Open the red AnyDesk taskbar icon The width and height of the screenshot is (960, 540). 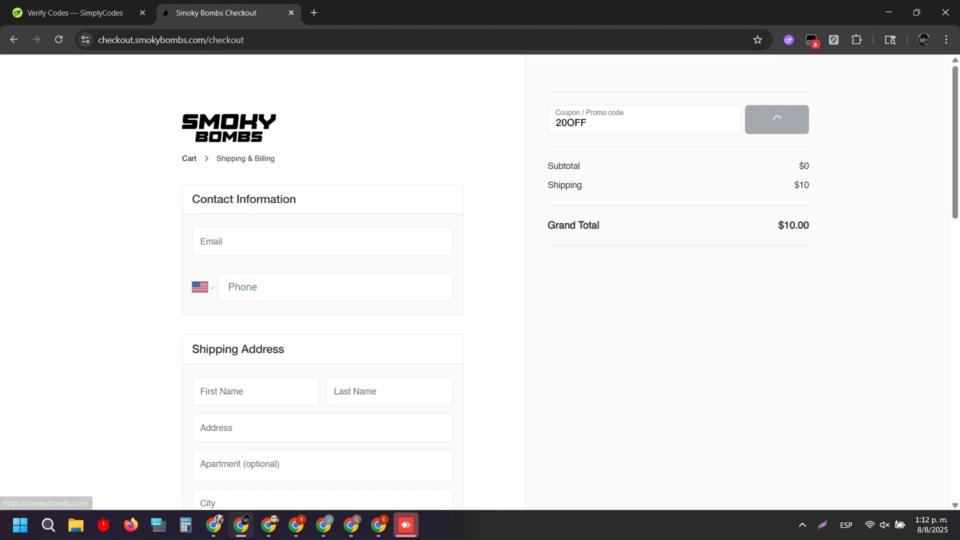(x=406, y=525)
